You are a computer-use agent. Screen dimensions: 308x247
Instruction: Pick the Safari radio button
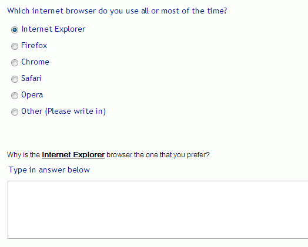pyautogui.click(x=15, y=79)
